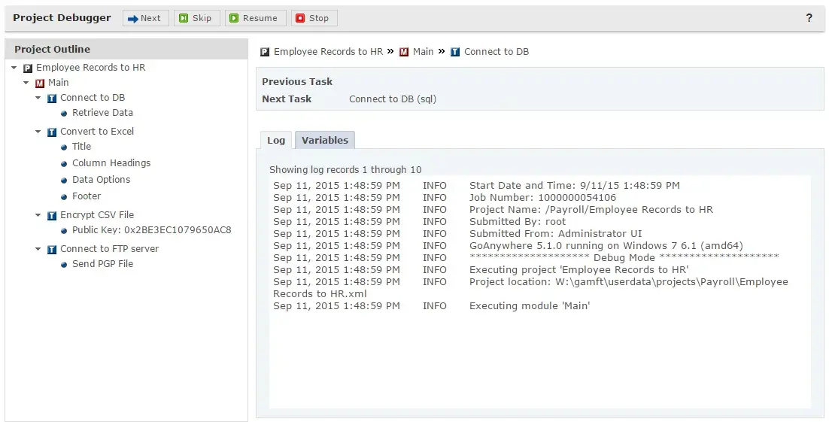Viewport: 829px width, 422px height.
Task: Open the help question mark
Action: pyautogui.click(x=809, y=18)
